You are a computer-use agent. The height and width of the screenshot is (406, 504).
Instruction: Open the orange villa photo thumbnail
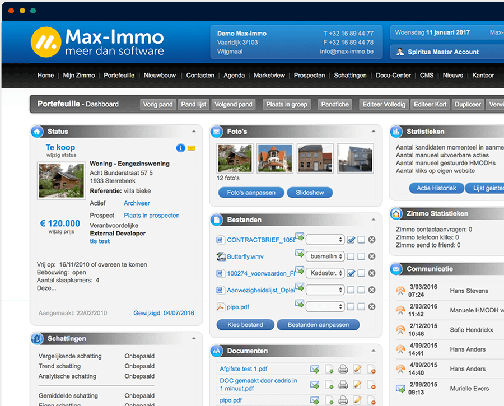point(275,158)
